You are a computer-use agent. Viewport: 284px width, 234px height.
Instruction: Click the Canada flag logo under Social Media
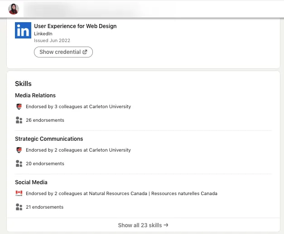click(19, 193)
